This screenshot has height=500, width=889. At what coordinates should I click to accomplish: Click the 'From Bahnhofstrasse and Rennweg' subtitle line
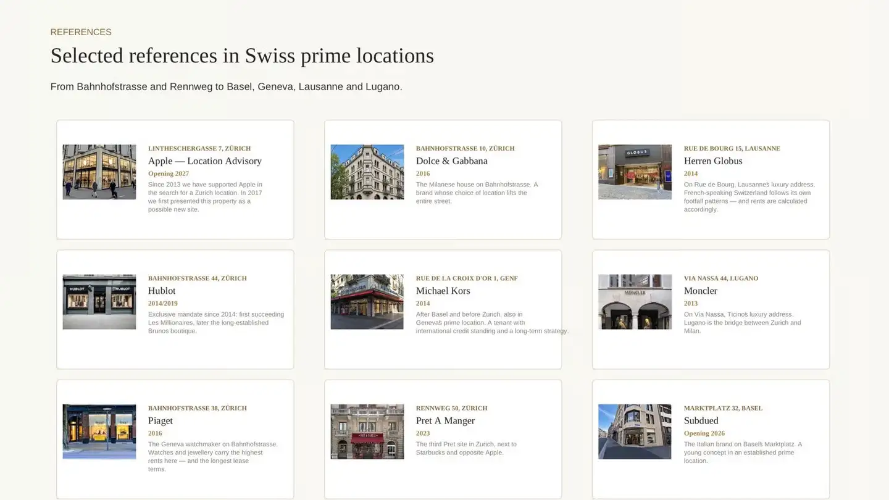226,86
